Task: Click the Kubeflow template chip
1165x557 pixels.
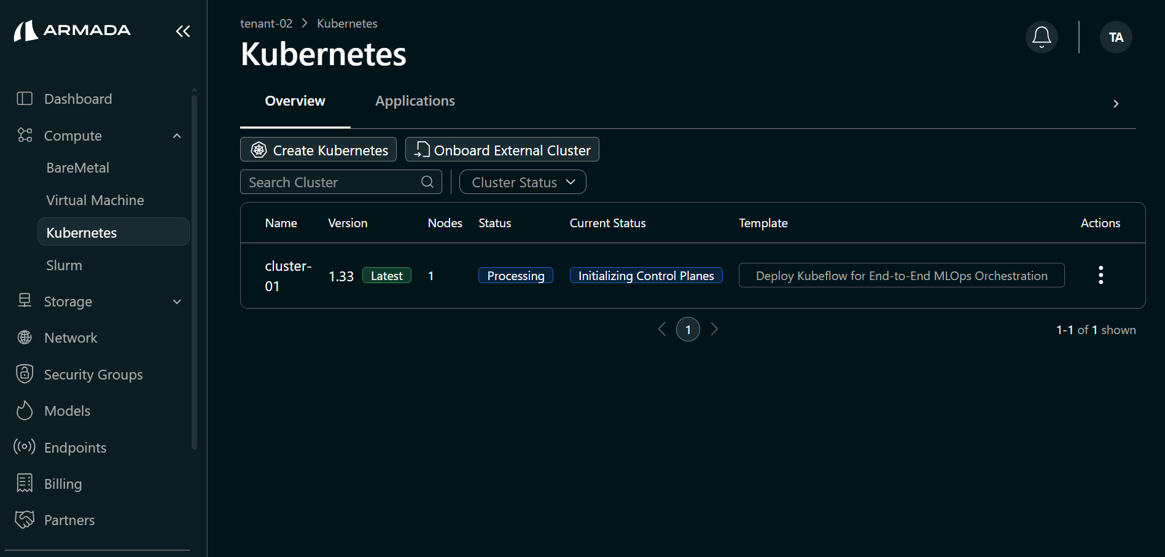Action: point(902,275)
